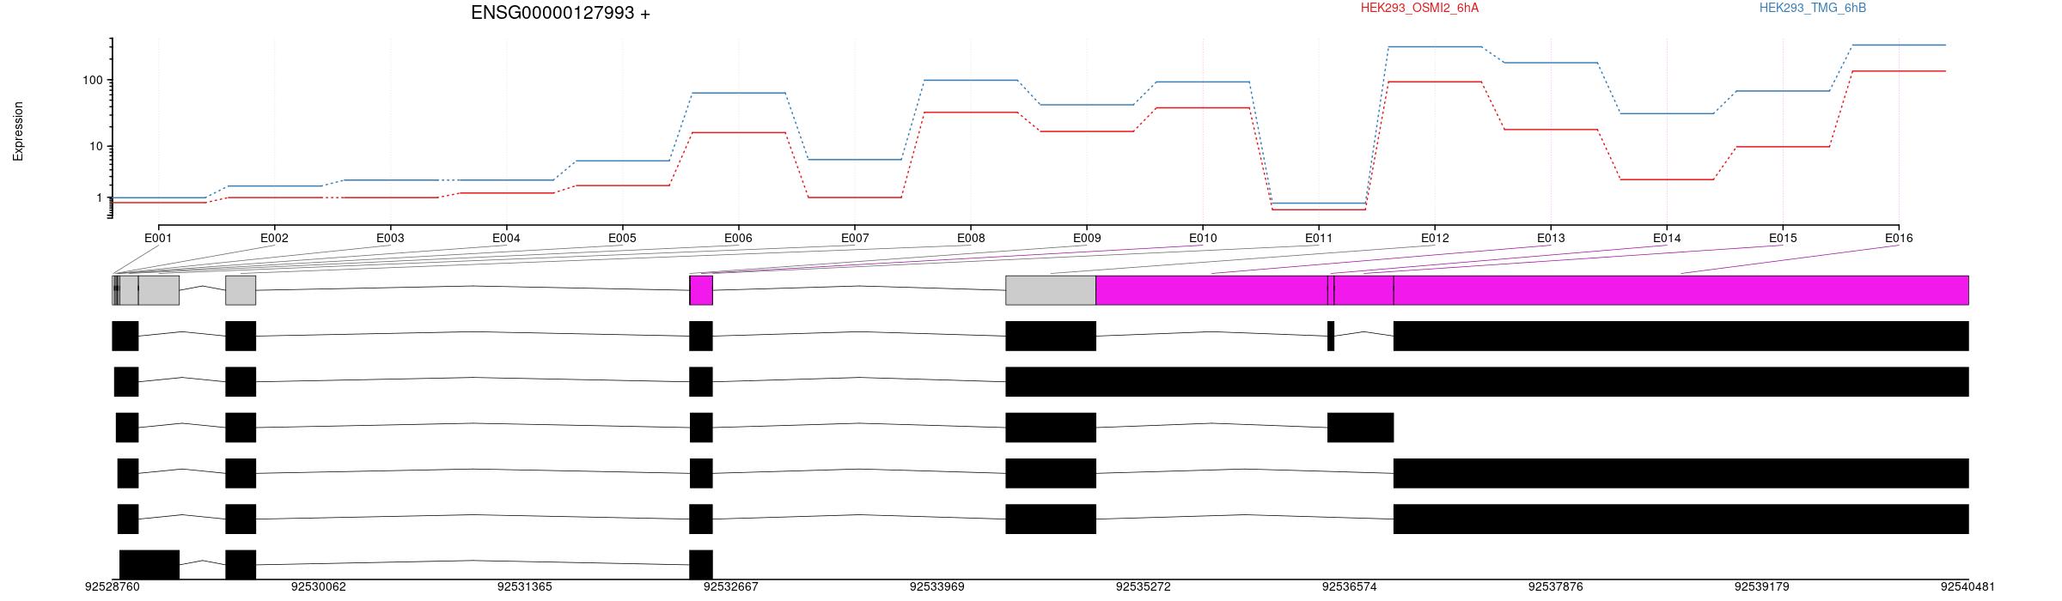Click the ENSG00000127993 + gene title

(x=560, y=13)
